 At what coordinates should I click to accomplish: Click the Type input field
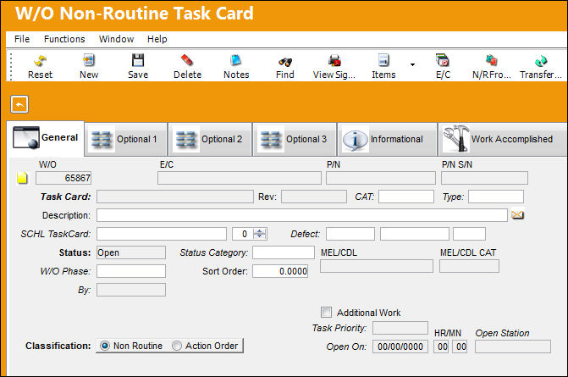pyautogui.click(x=496, y=197)
